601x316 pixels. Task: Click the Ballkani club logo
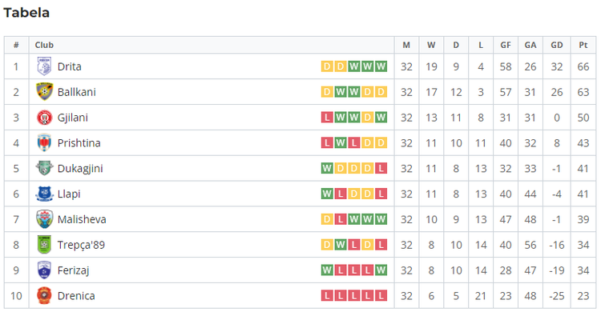coord(44,92)
